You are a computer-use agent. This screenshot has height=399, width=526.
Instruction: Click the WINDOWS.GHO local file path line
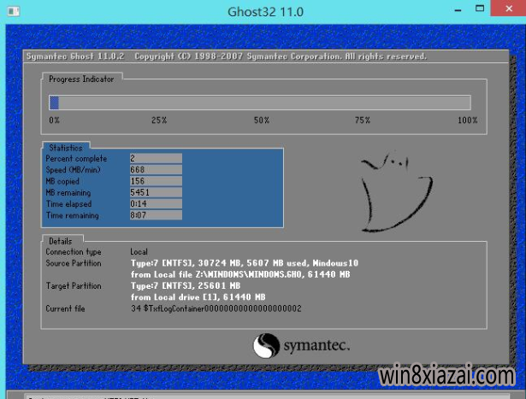coord(240,274)
